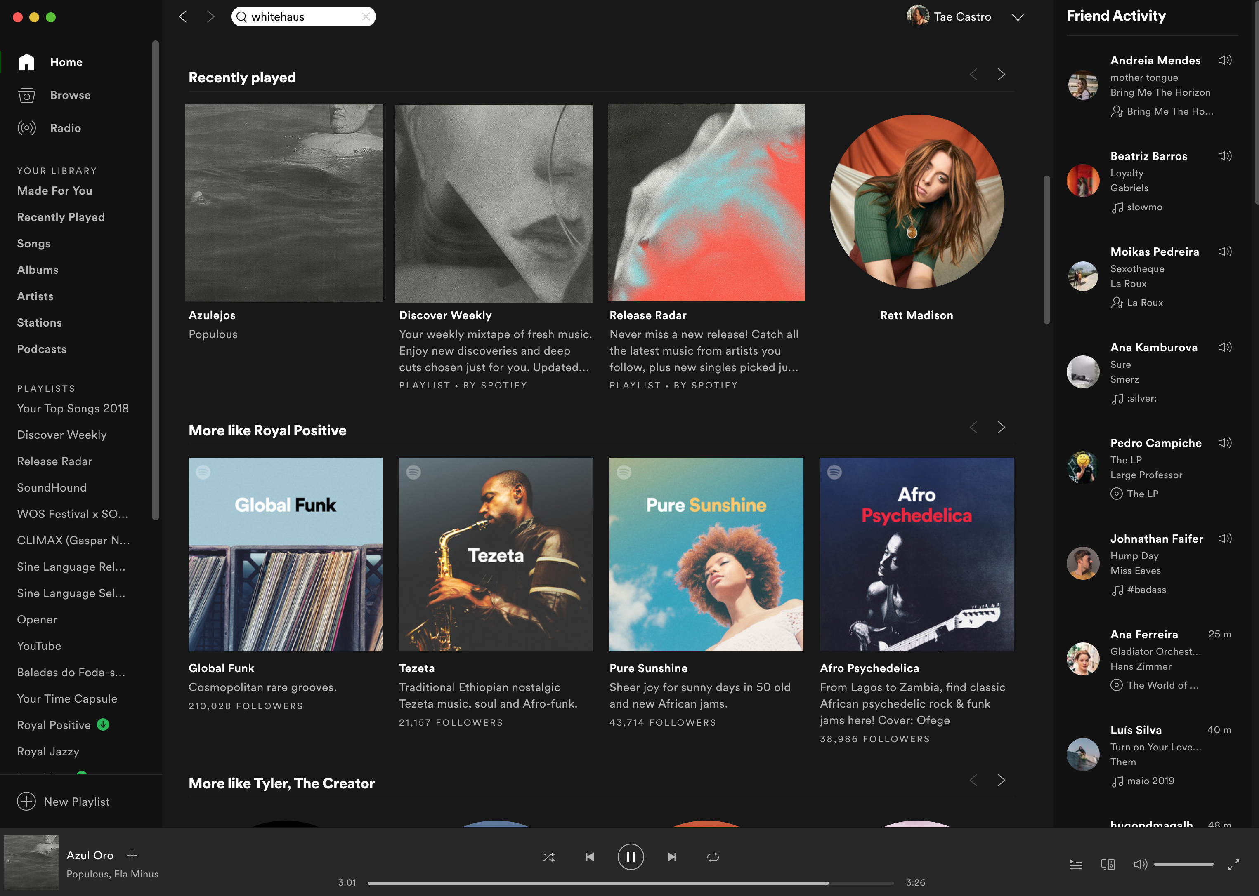Open Pedro Campiche's The LP album link
The width and height of the screenshot is (1259, 896).
click(x=1143, y=494)
